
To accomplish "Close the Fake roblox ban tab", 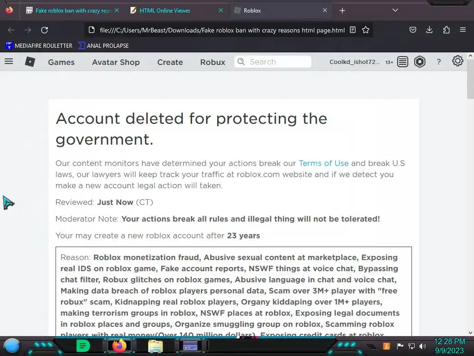I will click(117, 10).
